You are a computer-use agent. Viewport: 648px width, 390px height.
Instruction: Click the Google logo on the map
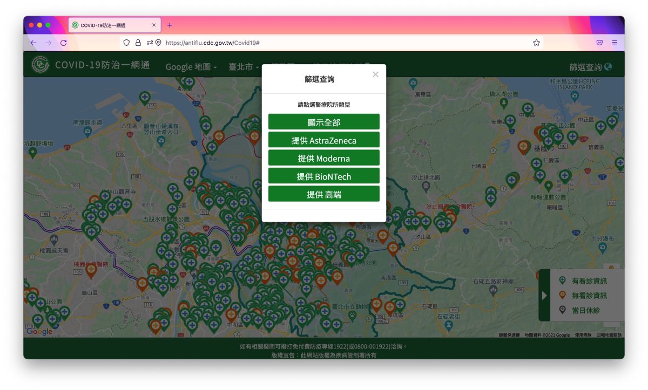39,332
